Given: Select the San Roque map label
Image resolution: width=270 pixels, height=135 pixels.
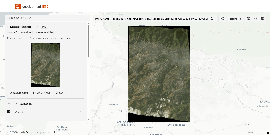Looking at the screenshot, I should click(113, 104).
